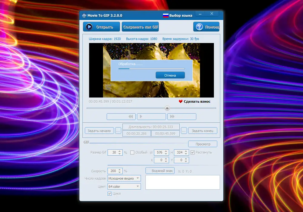Decrease width W with down arrow

pyautogui.click(x=166, y=154)
